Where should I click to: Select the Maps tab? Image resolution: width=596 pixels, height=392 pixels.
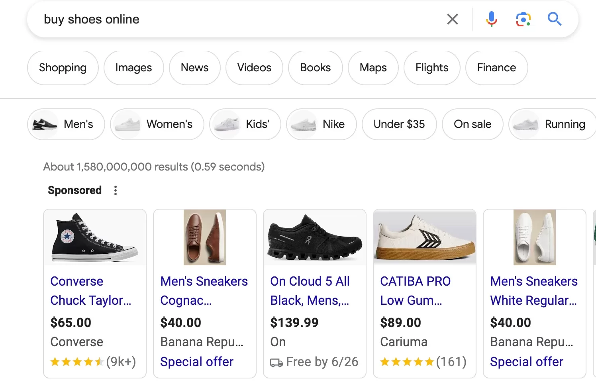tap(373, 68)
